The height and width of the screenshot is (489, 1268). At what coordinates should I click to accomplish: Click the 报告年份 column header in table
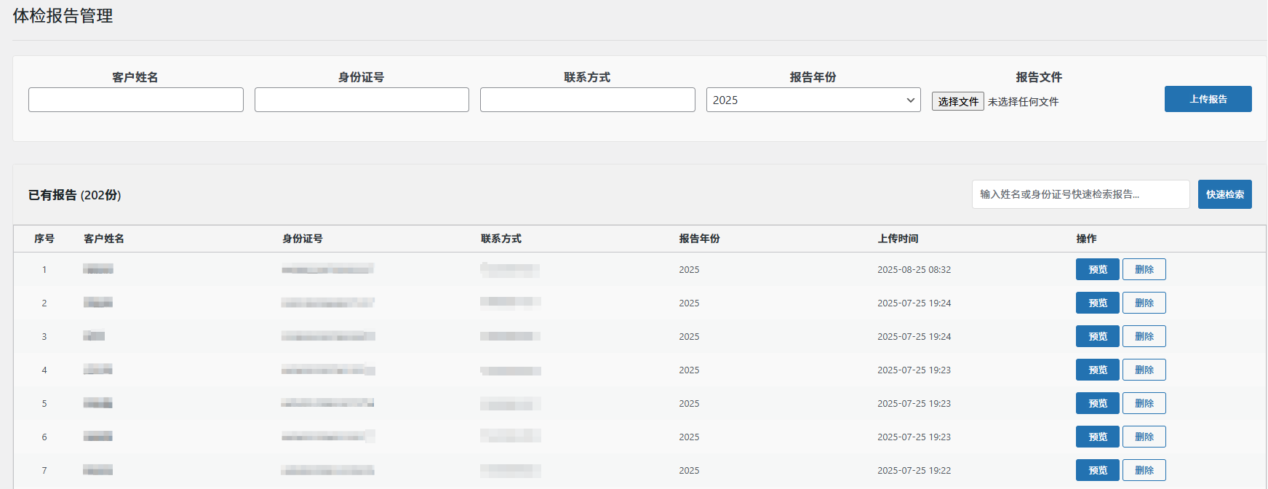coord(699,239)
